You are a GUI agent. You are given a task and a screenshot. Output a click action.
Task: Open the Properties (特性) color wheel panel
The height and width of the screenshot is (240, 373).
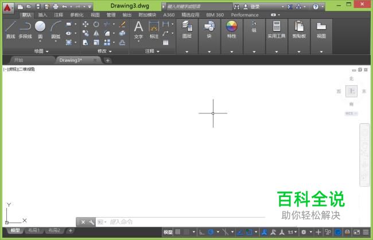click(231, 29)
